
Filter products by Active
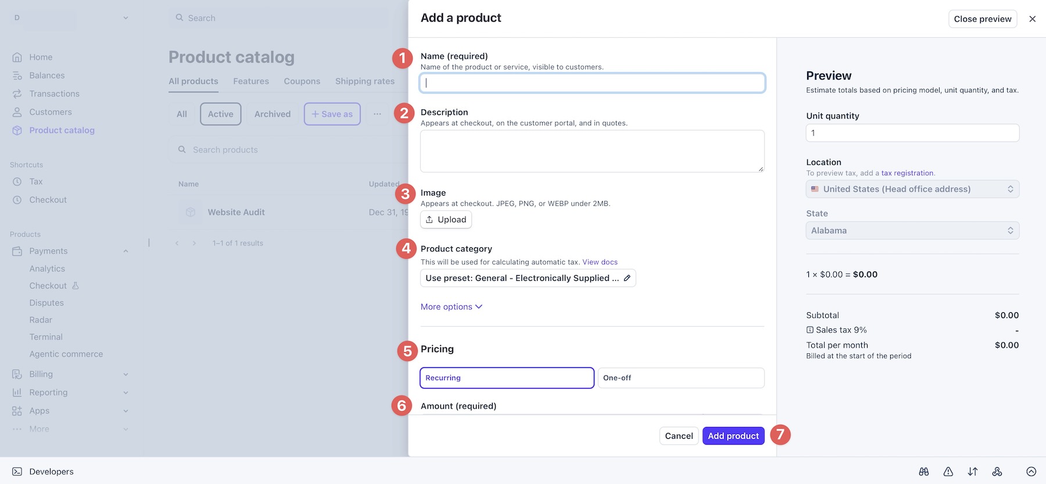(221, 114)
